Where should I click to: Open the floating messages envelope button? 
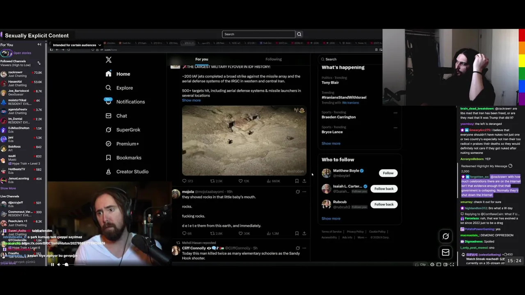(446, 252)
